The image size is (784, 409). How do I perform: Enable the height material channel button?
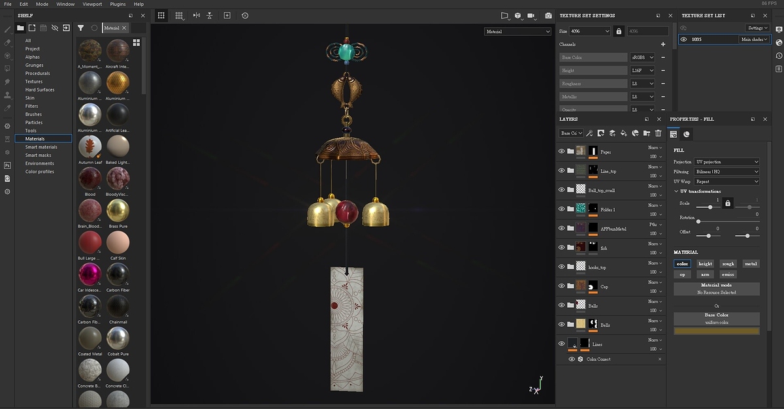[x=706, y=264]
